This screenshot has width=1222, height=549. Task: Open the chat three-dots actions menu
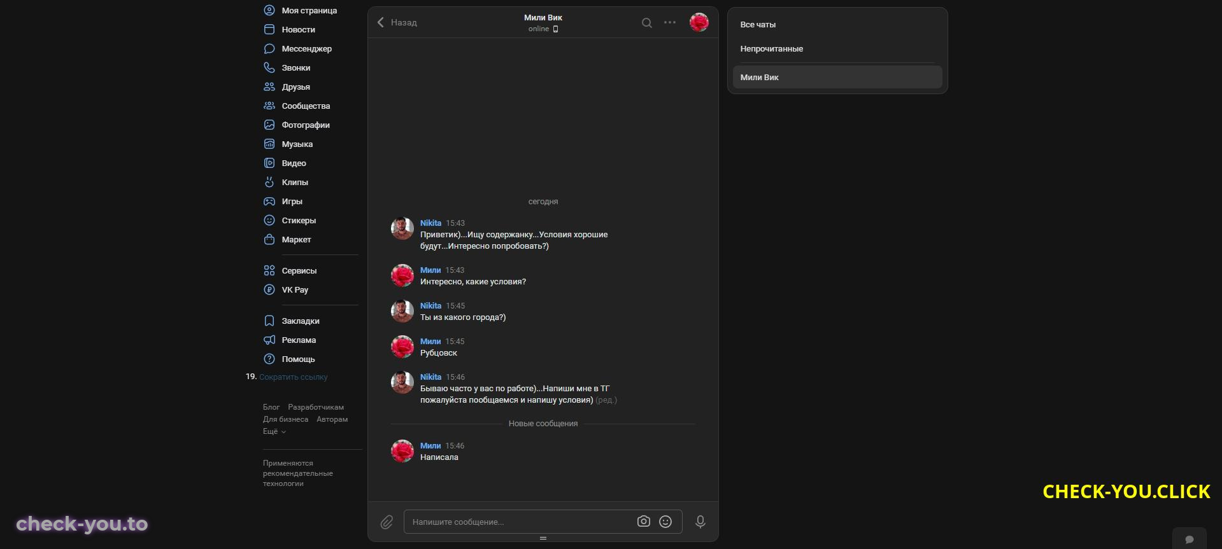[x=670, y=22]
